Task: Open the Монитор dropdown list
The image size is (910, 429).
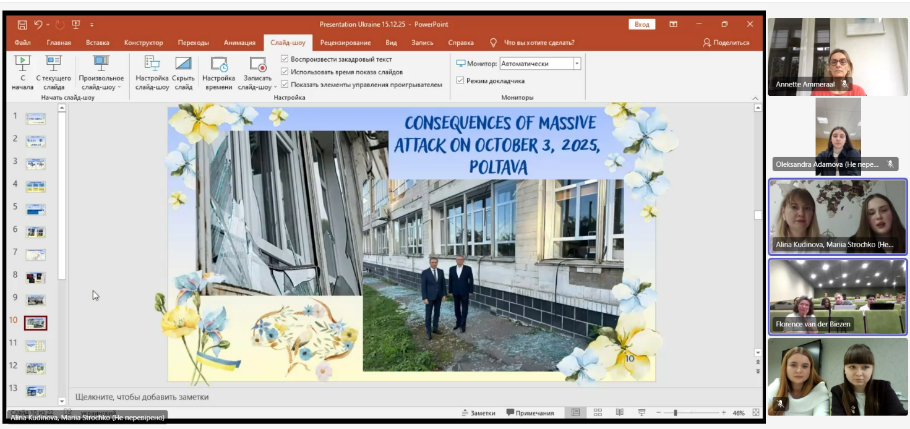Action: (577, 64)
